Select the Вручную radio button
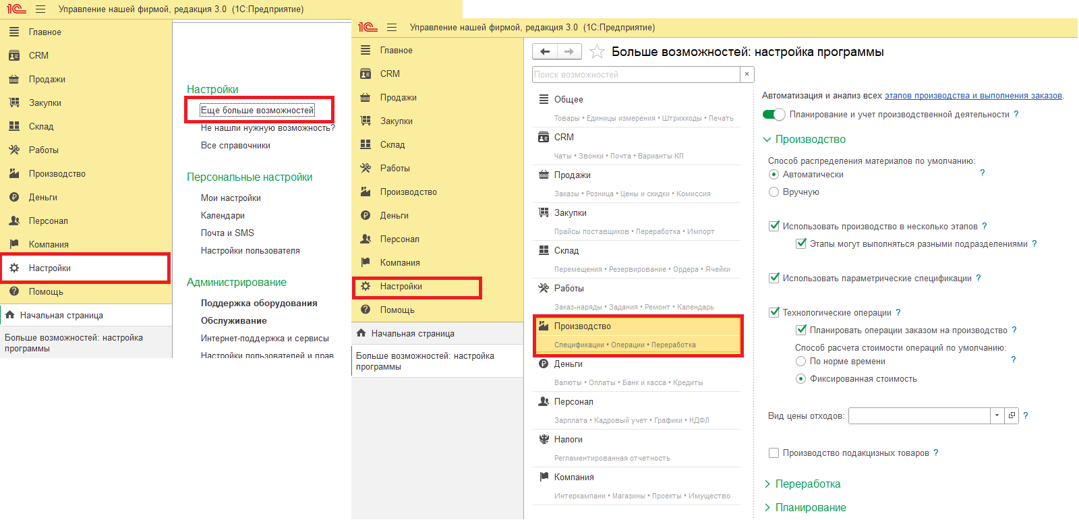 tap(774, 192)
